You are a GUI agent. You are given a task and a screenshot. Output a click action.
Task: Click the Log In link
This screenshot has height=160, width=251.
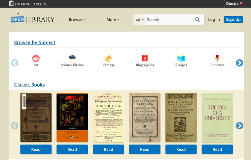(214, 20)
